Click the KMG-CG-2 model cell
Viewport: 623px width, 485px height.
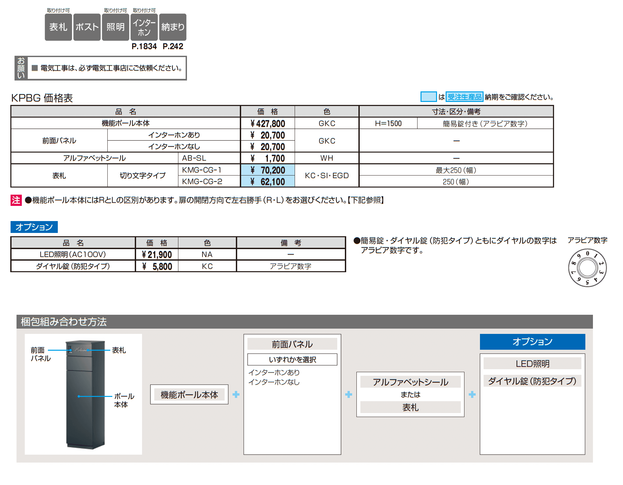(209, 181)
